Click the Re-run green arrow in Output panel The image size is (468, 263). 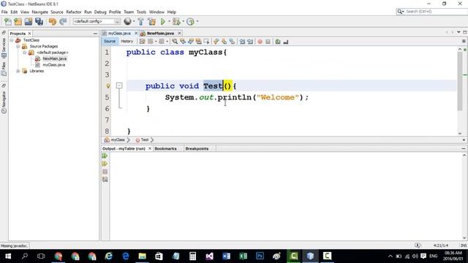[105, 156]
